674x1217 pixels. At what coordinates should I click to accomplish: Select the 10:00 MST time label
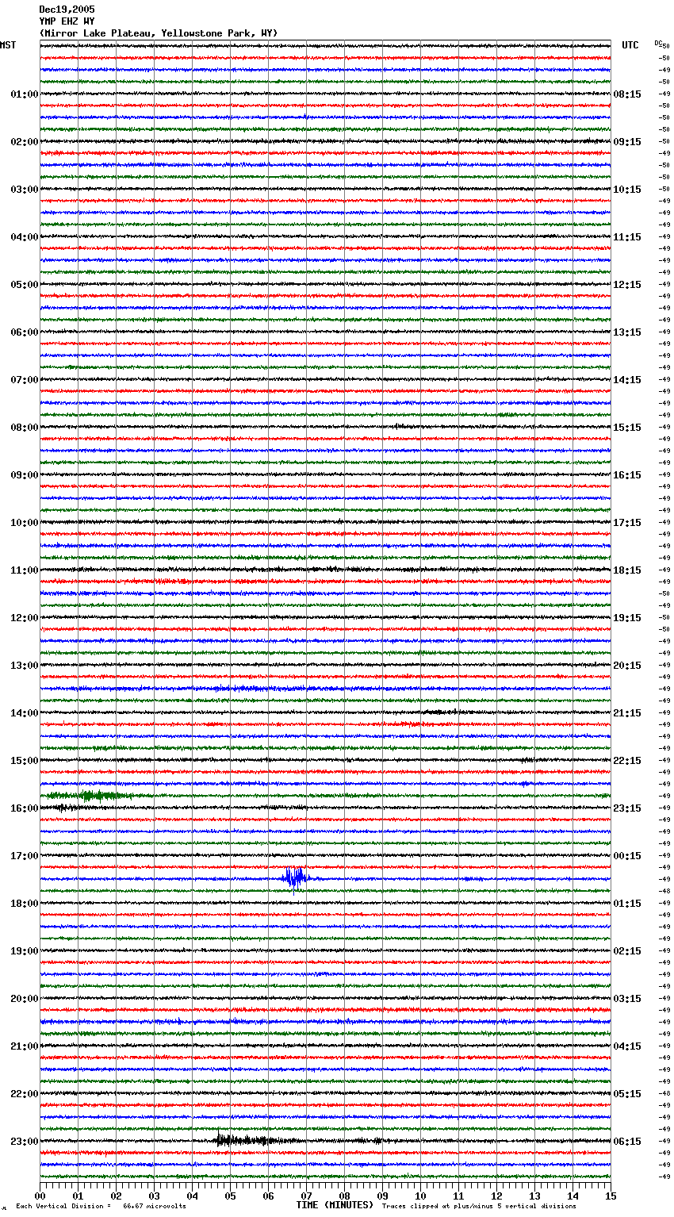(25, 523)
